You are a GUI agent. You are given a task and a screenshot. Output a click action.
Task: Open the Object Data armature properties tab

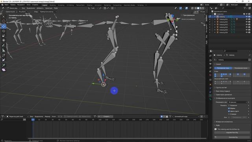pos(210,95)
